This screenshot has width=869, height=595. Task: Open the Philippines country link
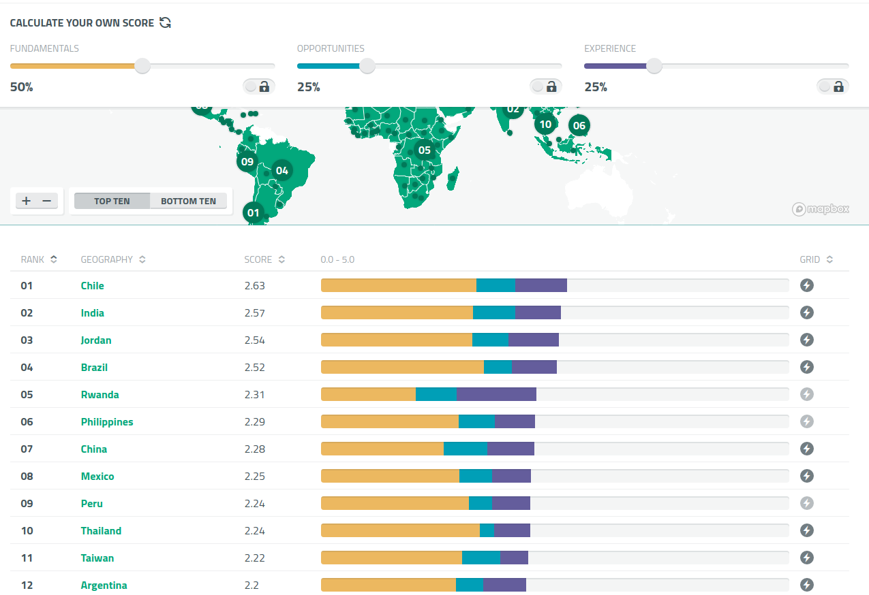click(x=107, y=421)
